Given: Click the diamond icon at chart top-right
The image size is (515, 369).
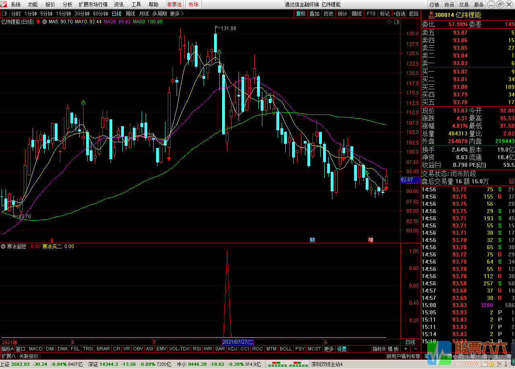Looking at the screenshot, I should (390, 22).
